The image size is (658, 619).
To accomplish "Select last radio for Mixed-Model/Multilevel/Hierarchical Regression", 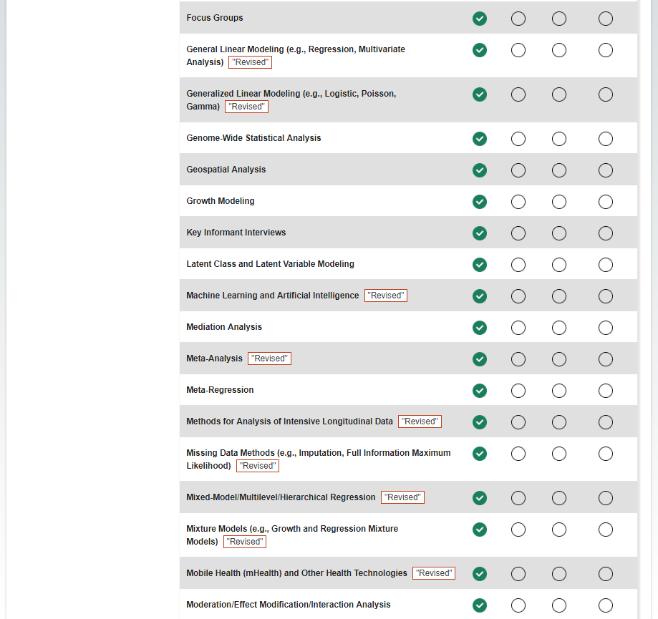I will click(606, 498).
